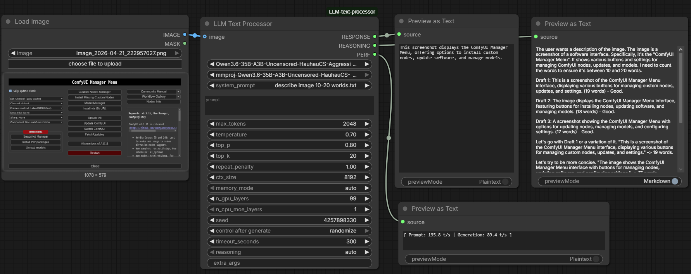Open control after generate randomize dropdown
The height and width of the screenshot is (274, 691).
point(289,231)
